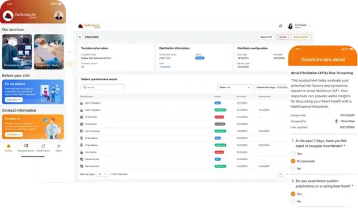
Task: Click the orange-outlined button at the far right of the header
Action: [301, 37]
